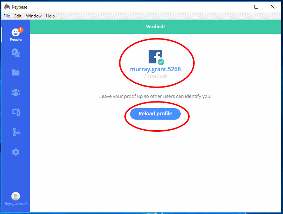Click the 'Leave your proof up' message
The width and height of the screenshot is (283, 214).
pos(155,96)
